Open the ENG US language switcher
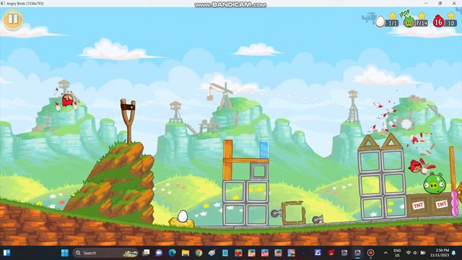 click(x=397, y=253)
